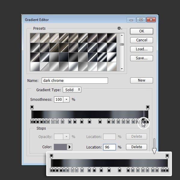Click the Opacity percentage field
The height and width of the screenshot is (180, 180).
click(59, 136)
